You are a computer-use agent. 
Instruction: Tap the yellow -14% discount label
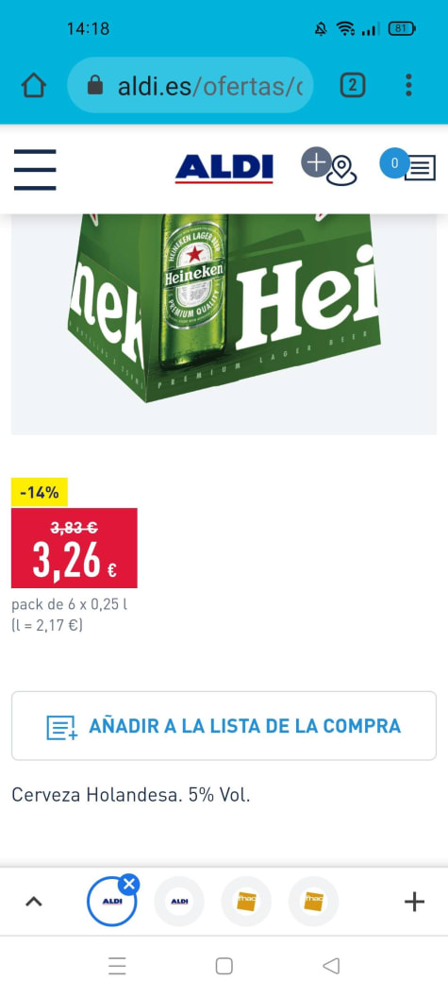40,492
